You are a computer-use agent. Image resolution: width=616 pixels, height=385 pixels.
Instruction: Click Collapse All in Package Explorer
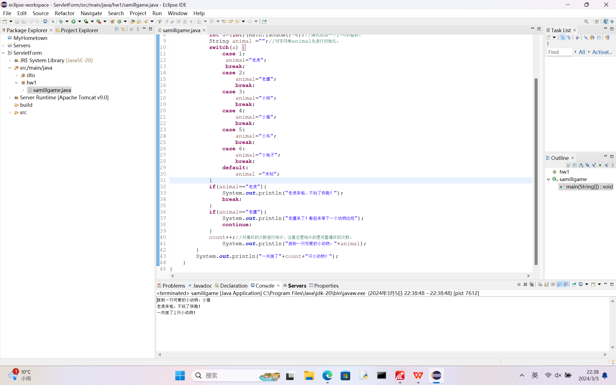point(117,29)
